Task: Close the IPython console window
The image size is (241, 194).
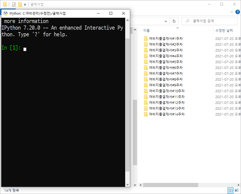Action: (x=124, y=13)
